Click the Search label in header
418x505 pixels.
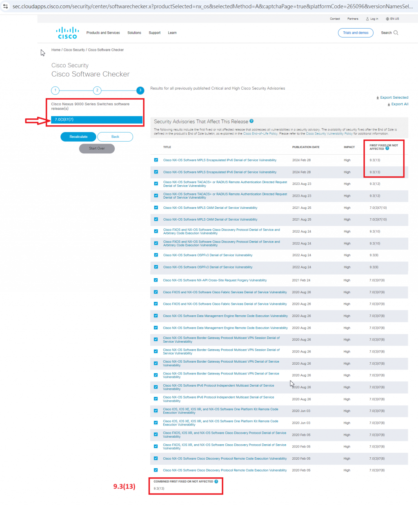pos(386,33)
